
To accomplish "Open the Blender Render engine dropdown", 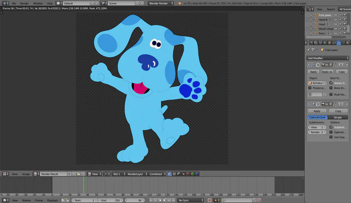I will (161, 3).
